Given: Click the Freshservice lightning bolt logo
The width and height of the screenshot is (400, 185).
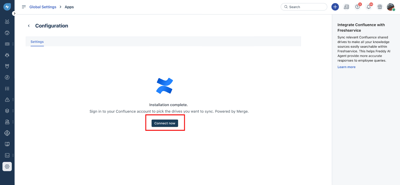Looking at the screenshot, I should (x=7, y=7).
